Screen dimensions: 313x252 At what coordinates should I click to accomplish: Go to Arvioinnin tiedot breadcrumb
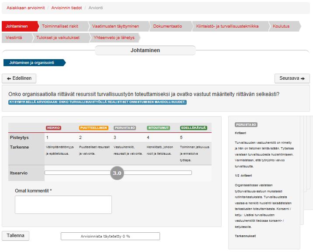tap(66, 8)
